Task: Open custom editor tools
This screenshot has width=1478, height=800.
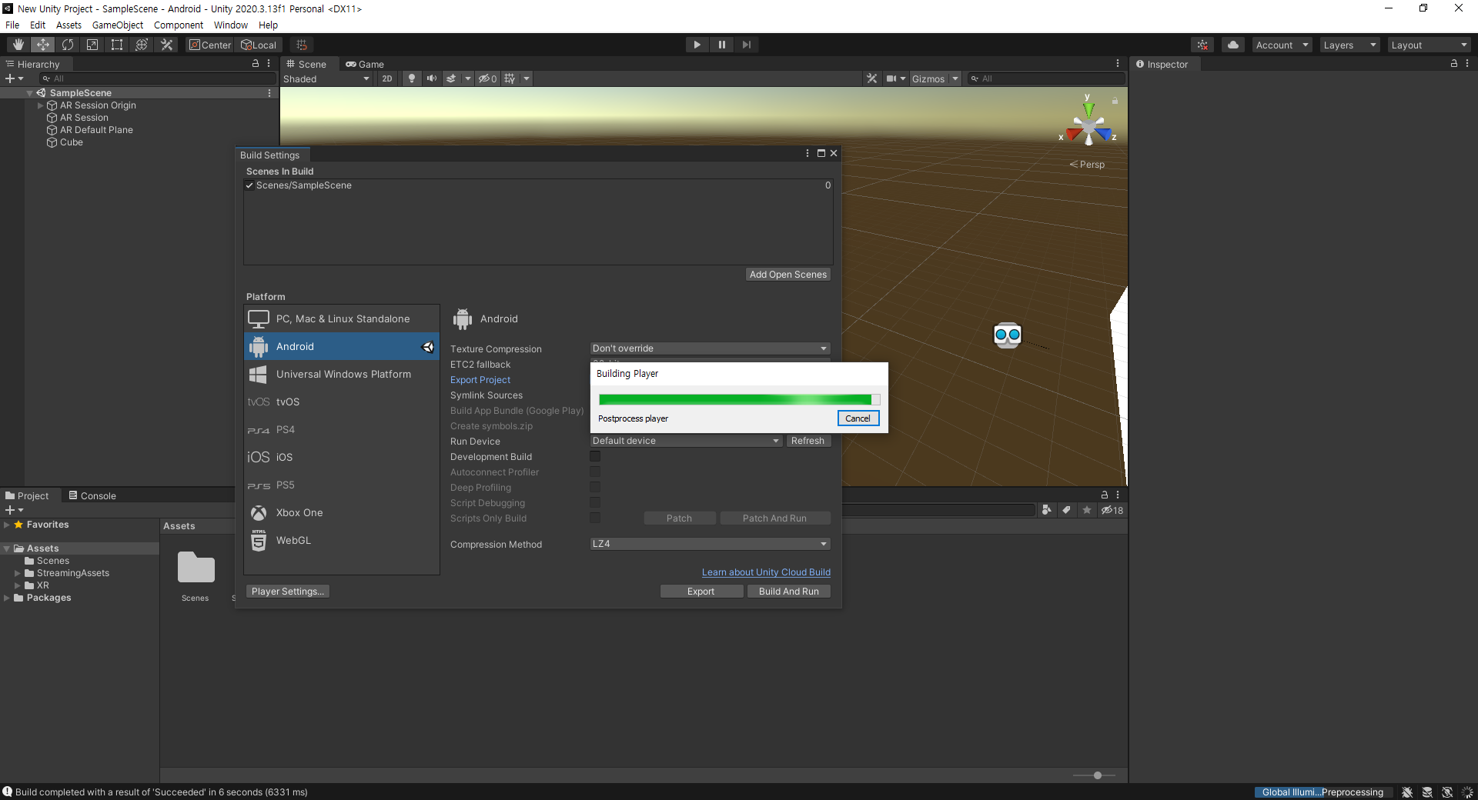Action: pyautogui.click(x=166, y=45)
